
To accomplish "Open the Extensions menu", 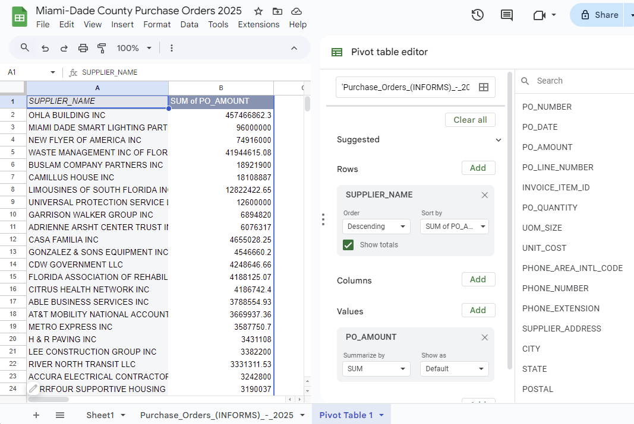I will point(258,24).
